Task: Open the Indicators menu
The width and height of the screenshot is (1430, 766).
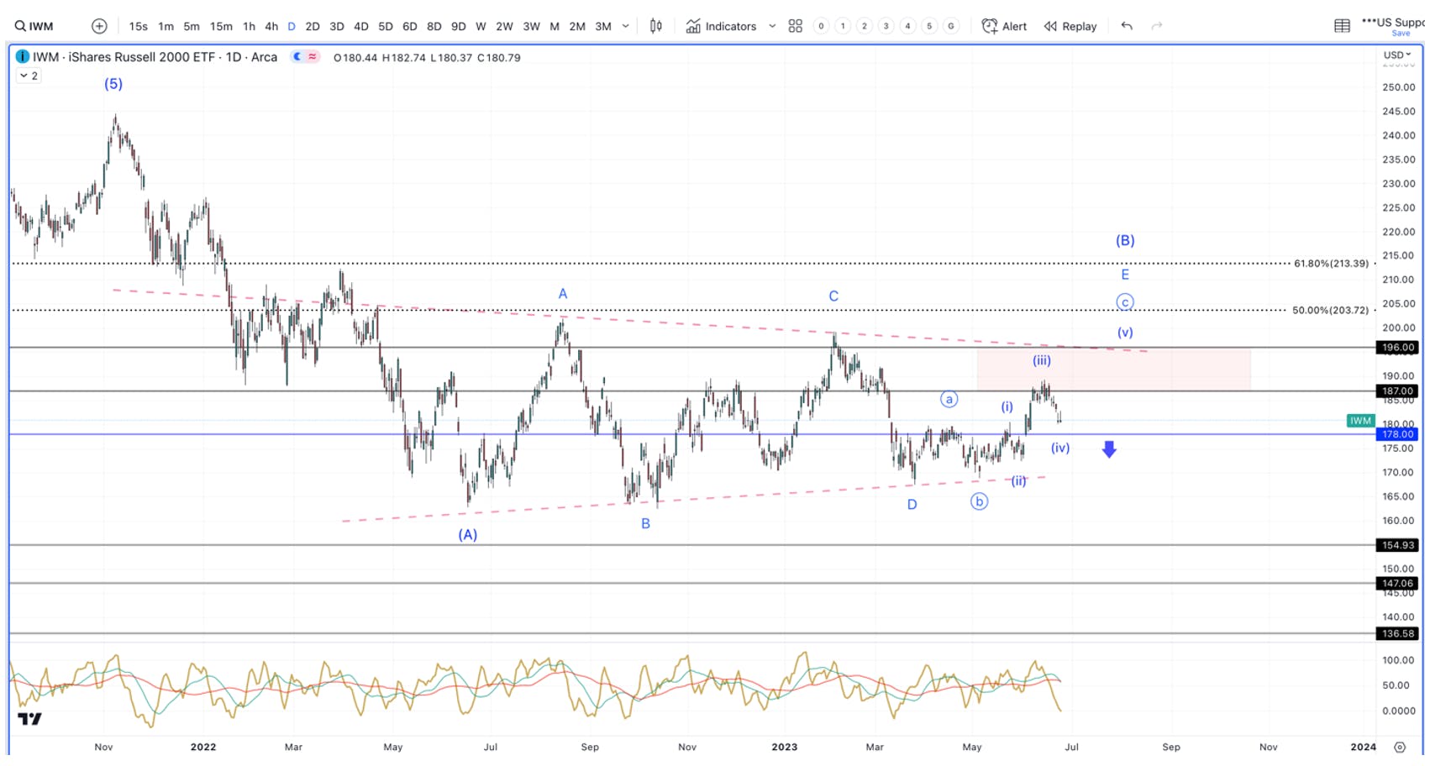Action: point(722,26)
